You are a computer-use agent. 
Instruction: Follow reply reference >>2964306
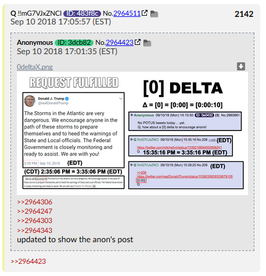(35, 202)
